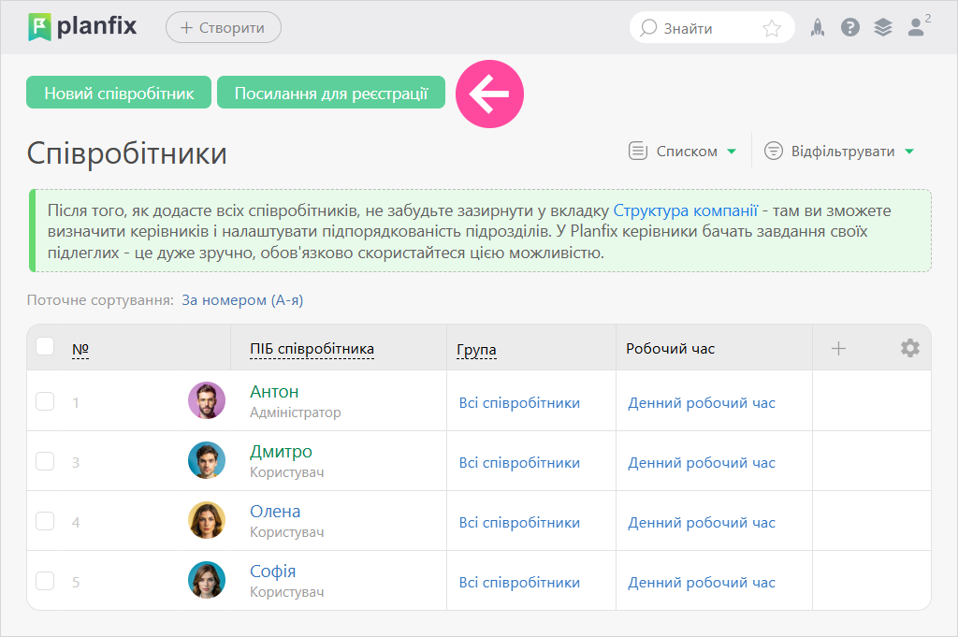This screenshot has width=958, height=637.
Task: Click the Знайти search field
Action: 704,28
